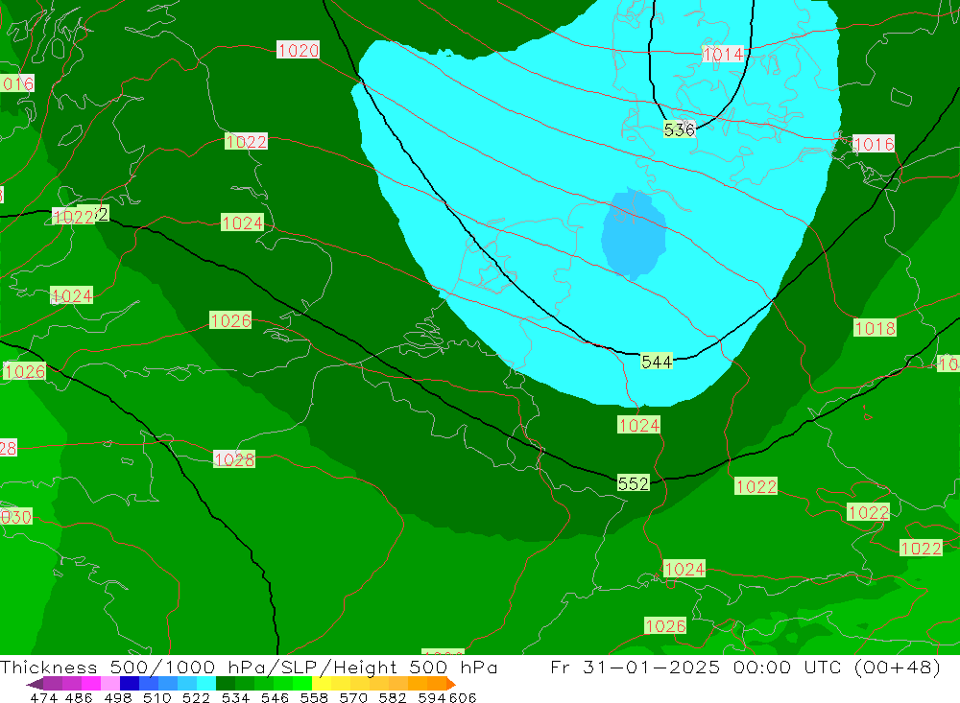Viewport: 960px width, 703px height.
Task: Click the 606 legend value
Action: (x=463, y=697)
